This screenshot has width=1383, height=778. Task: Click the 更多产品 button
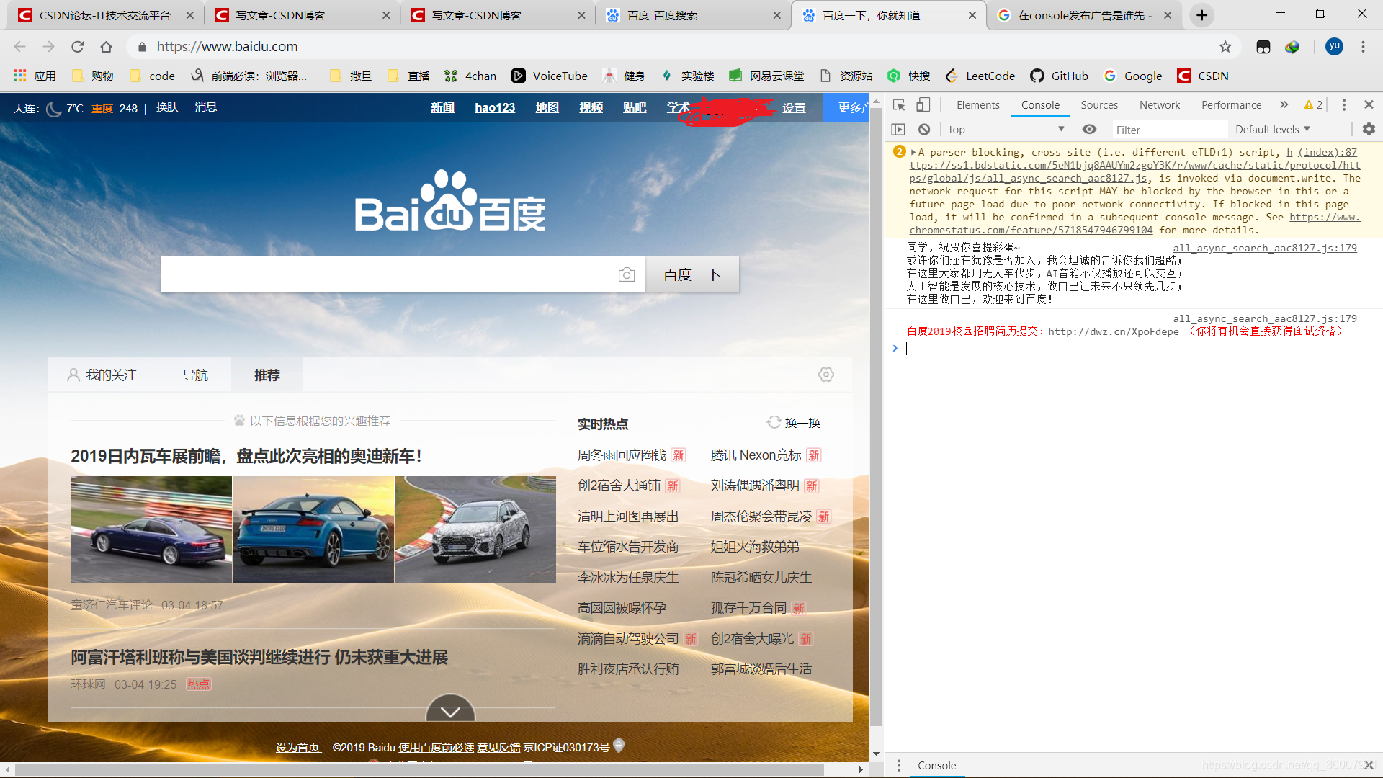[847, 107]
